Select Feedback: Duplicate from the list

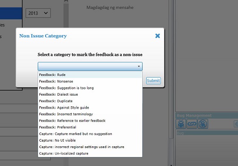click(x=90, y=101)
